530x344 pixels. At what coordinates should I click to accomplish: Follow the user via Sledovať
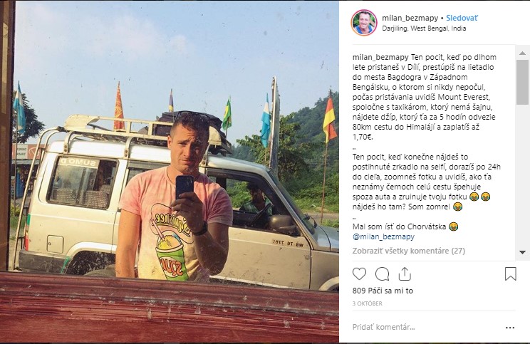click(x=462, y=16)
